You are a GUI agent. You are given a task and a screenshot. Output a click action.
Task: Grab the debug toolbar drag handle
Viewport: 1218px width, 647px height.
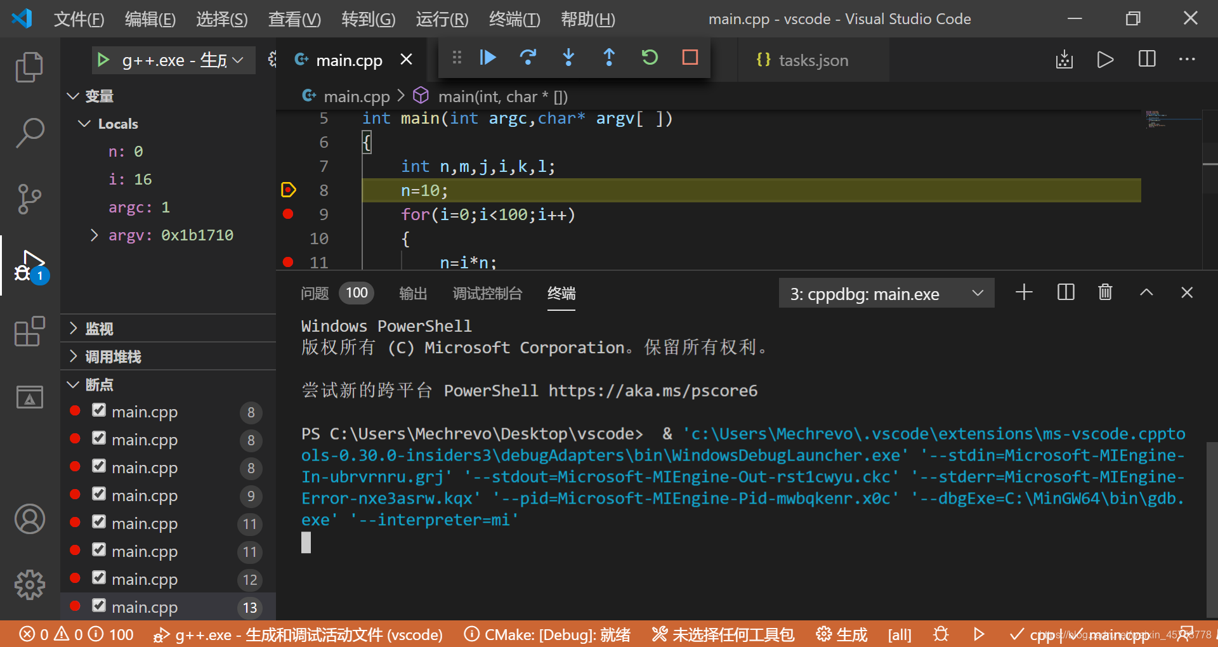pyautogui.click(x=457, y=58)
